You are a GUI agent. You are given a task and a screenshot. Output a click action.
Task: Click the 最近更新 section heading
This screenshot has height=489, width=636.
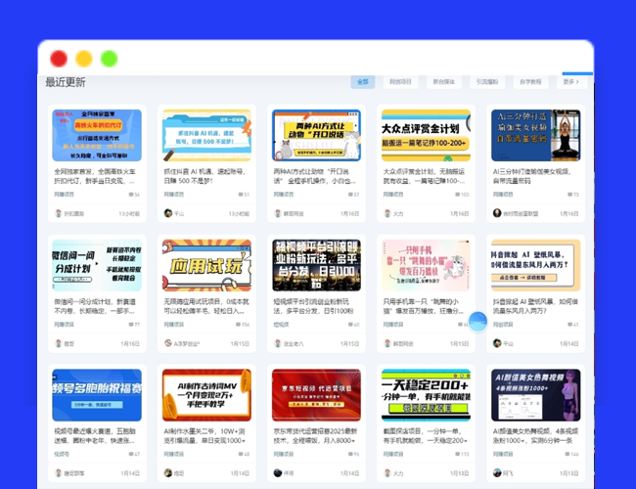[66, 82]
